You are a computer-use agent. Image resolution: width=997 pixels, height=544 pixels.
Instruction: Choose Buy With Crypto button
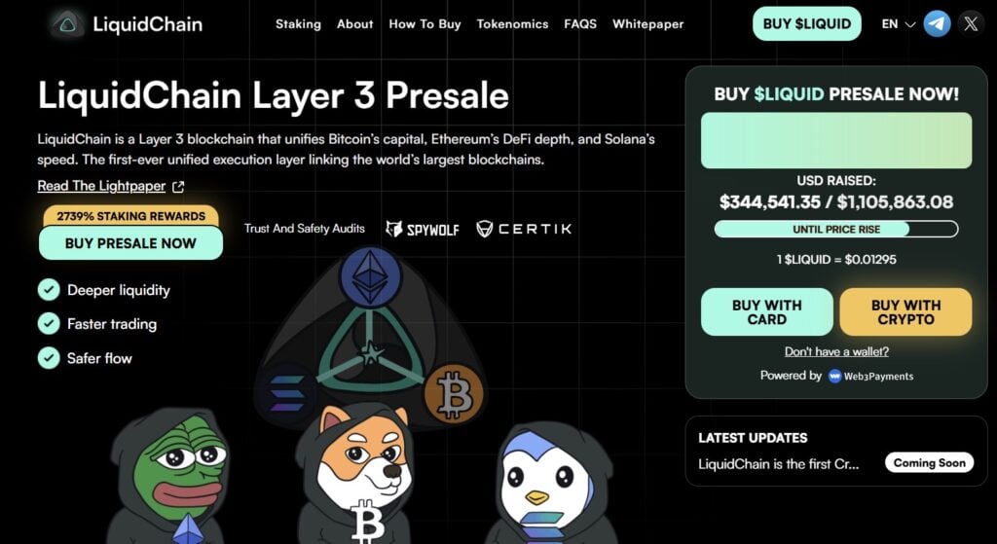(x=905, y=312)
